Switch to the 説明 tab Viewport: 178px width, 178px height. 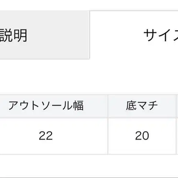click(44, 35)
